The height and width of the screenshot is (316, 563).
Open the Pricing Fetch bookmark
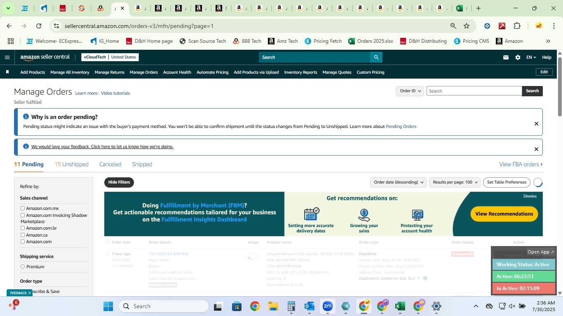323,41
